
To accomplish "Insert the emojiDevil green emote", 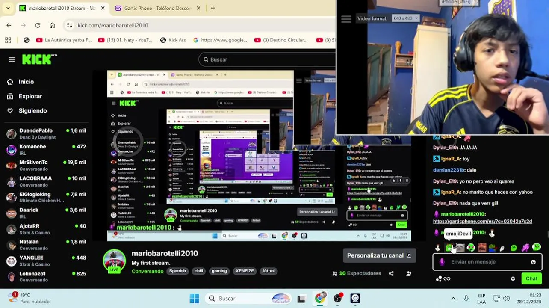I will tap(449, 248).
